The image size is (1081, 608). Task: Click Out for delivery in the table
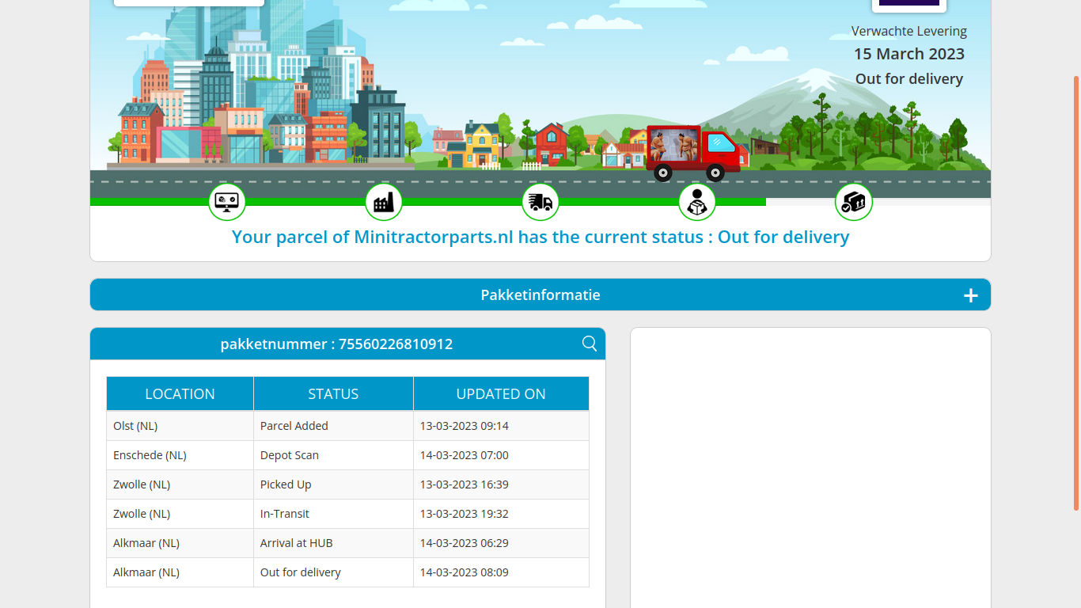point(333,572)
